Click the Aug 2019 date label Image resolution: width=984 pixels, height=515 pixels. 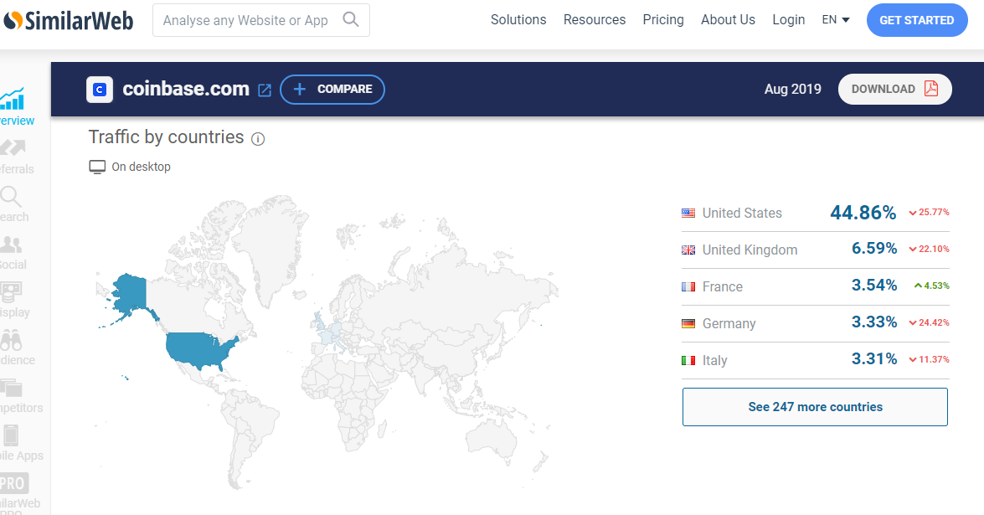click(x=792, y=89)
